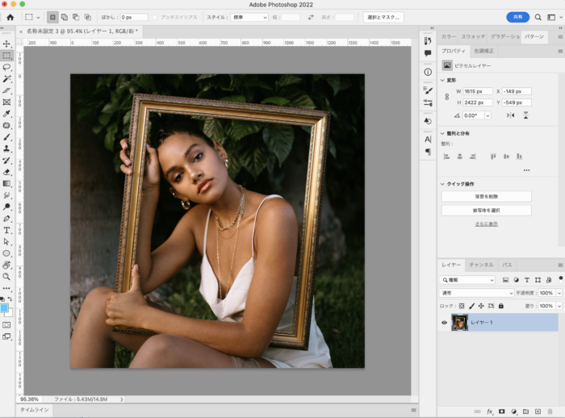This screenshot has height=418, width=565.
Task: Select the Rectangular Marquee tool in toolbar
Action: coord(6,56)
